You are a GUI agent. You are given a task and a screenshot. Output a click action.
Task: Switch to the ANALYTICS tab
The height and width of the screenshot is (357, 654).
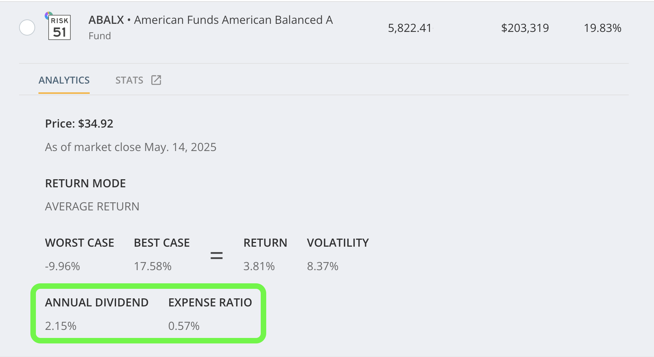click(64, 80)
